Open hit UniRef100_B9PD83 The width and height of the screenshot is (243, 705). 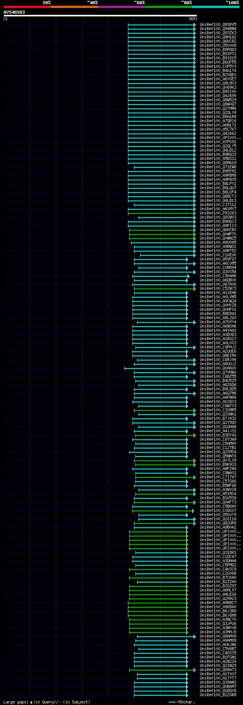[x=218, y=50]
